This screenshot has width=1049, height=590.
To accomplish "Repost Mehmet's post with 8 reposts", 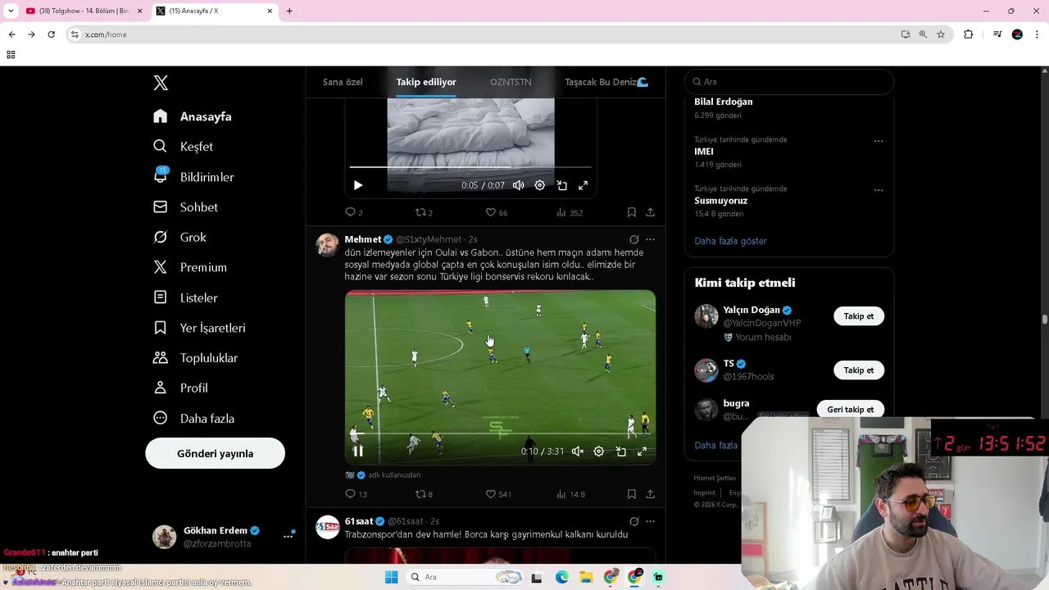I will coord(424,494).
